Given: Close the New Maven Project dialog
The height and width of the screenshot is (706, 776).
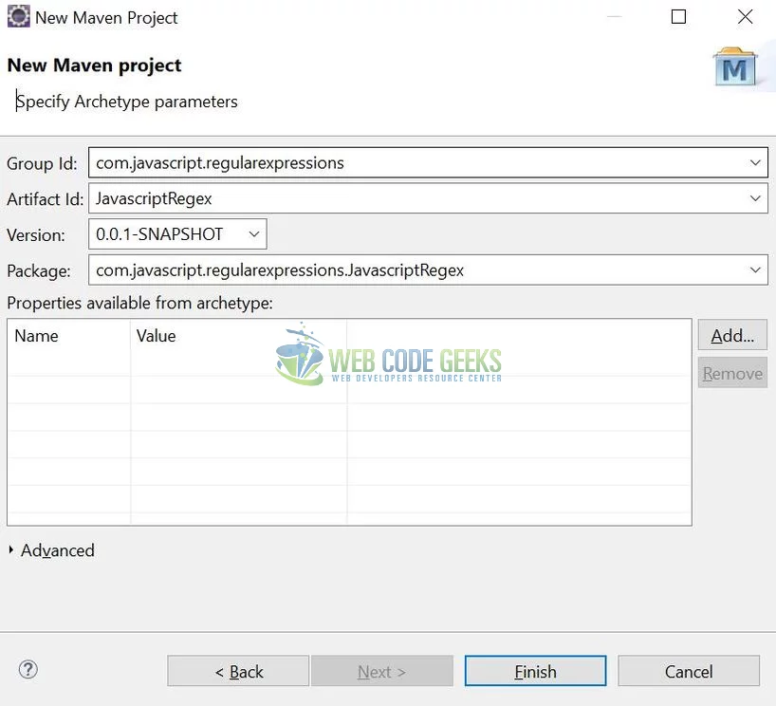Looking at the screenshot, I should (x=746, y=17).
